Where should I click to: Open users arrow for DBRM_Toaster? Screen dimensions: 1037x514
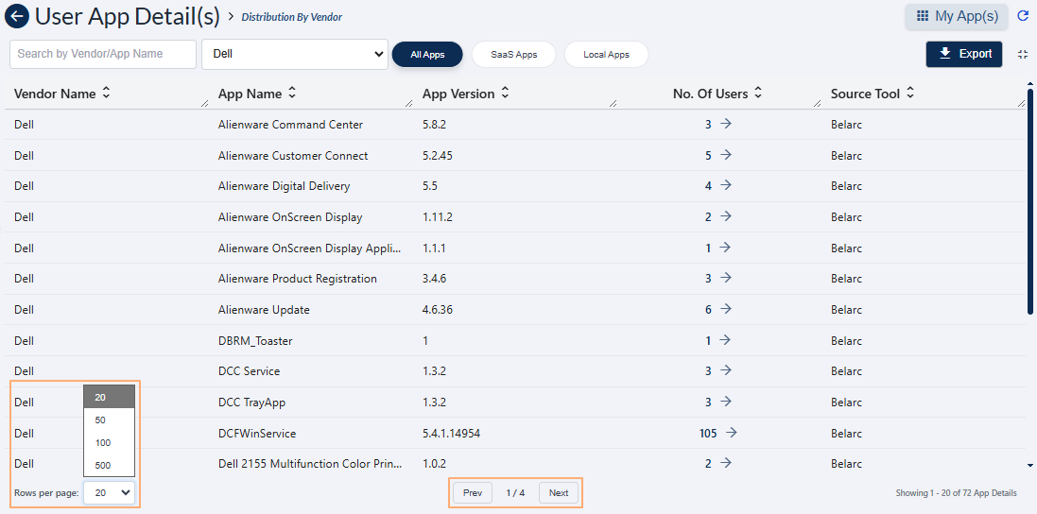(725, 339)
